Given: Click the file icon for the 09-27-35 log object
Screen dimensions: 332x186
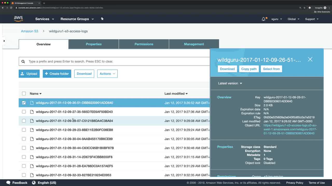Looking at the screenshot, I should pyautogui.click(x=32, y=112).
